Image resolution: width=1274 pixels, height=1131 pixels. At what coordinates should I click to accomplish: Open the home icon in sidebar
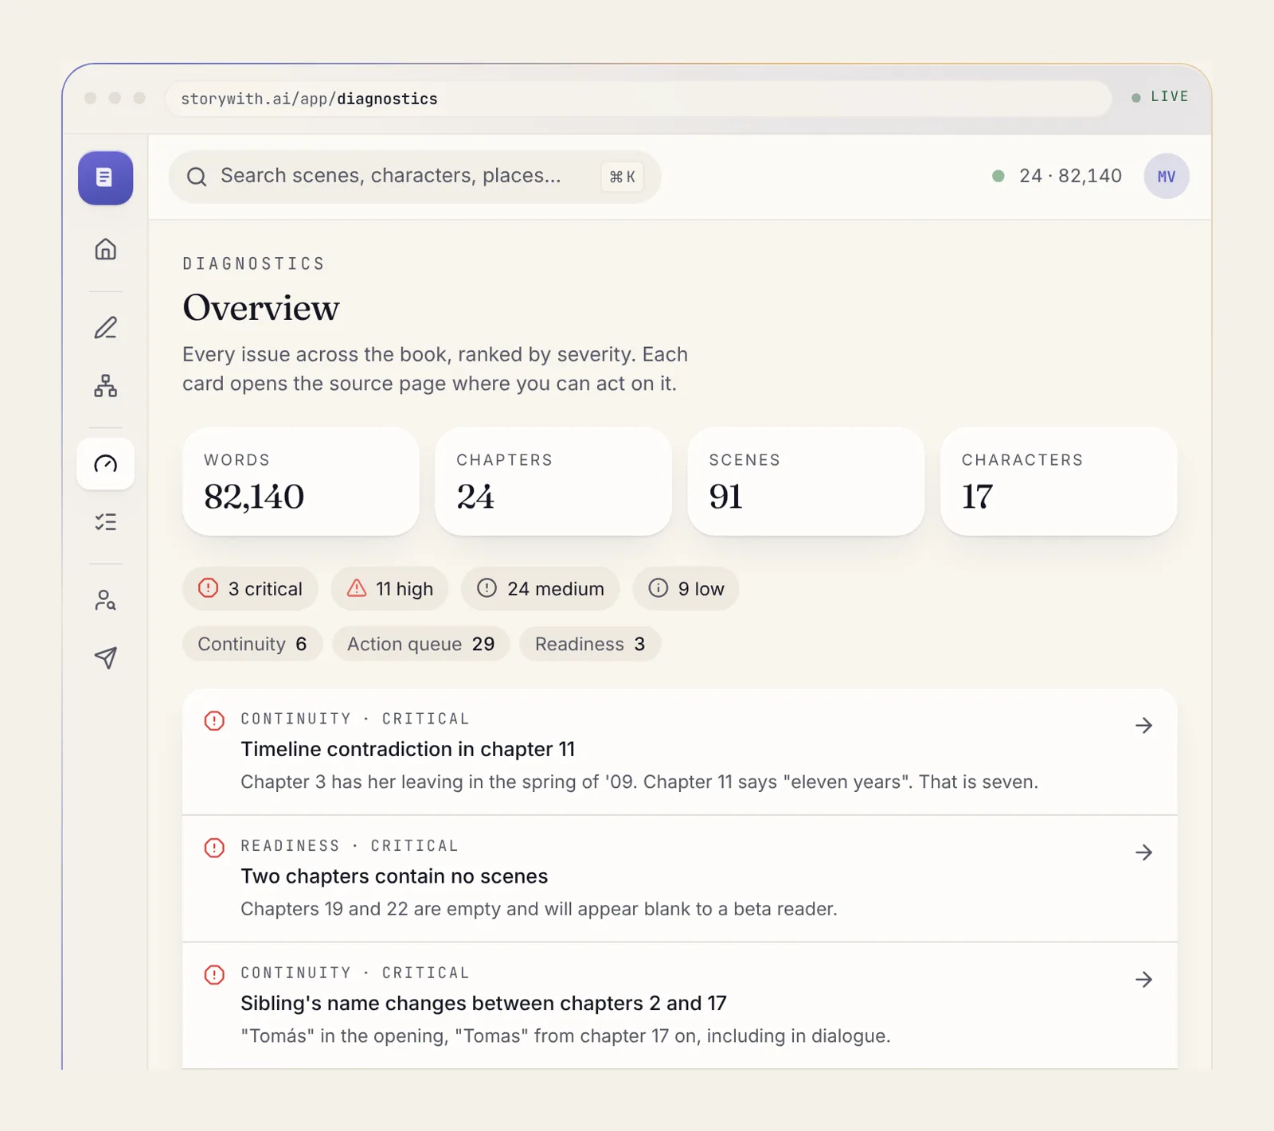(105, 249)
